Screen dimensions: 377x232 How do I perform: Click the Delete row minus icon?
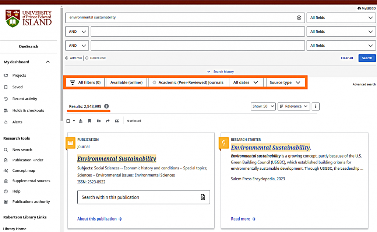87,58
